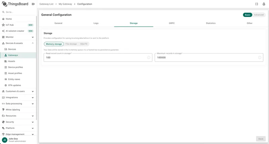The image size is (269, 144).
Task: Expand Data processing chevron
Action: pos(33,104)
